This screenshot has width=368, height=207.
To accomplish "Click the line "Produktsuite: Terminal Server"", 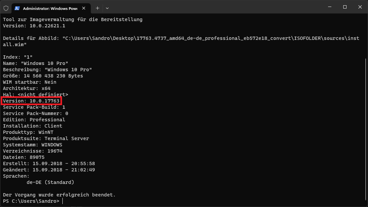I will point(46,138).
